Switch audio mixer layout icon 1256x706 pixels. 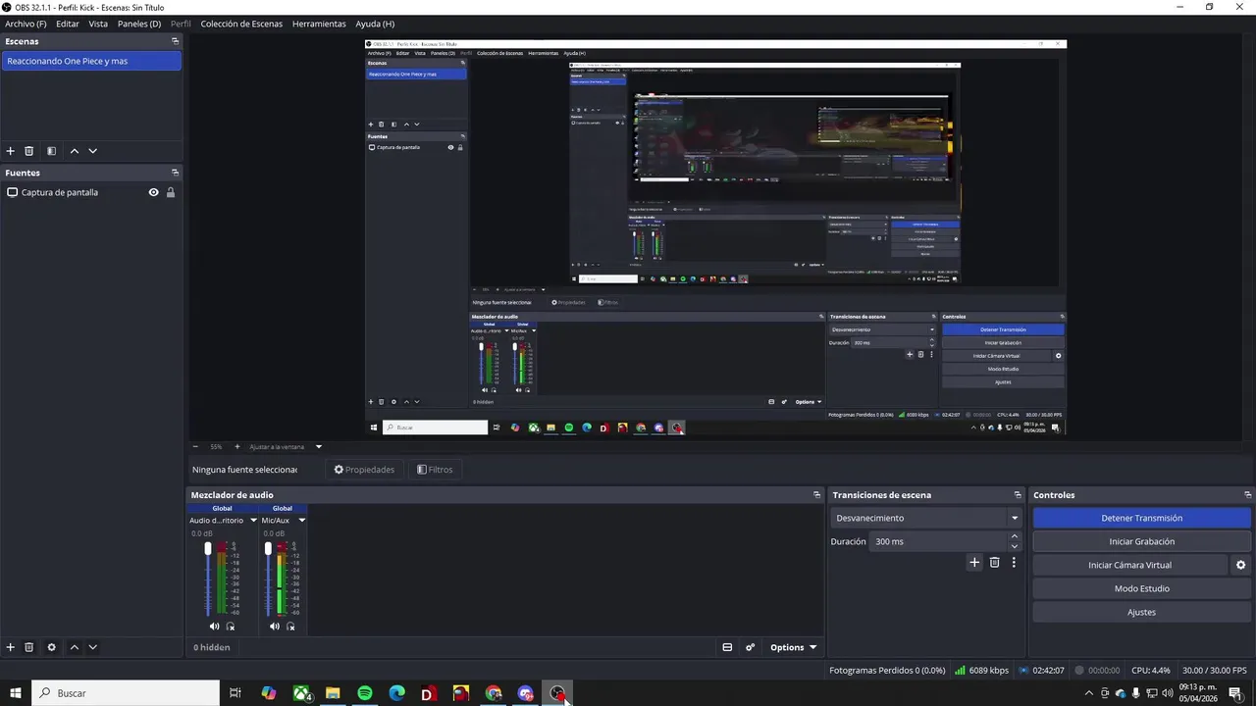coord(727,647)
